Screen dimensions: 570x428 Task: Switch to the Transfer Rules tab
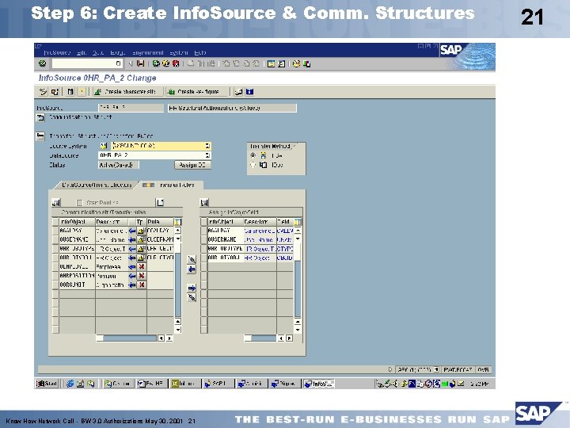[x=171, y=185]
